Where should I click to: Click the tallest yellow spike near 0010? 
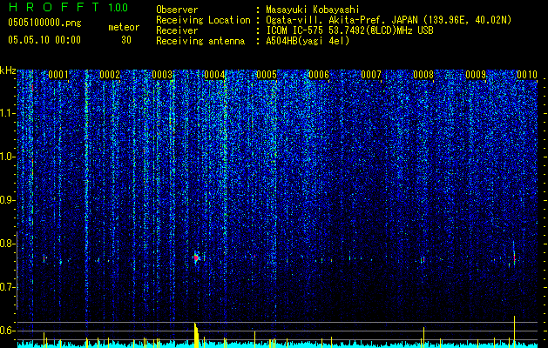click(x=514, y=331)
